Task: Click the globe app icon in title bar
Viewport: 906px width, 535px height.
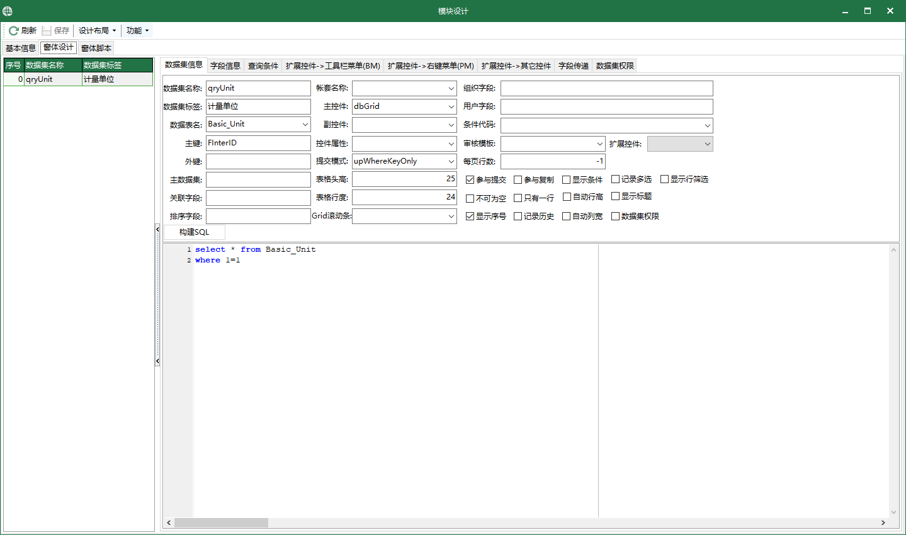Action: pos(8,11)
